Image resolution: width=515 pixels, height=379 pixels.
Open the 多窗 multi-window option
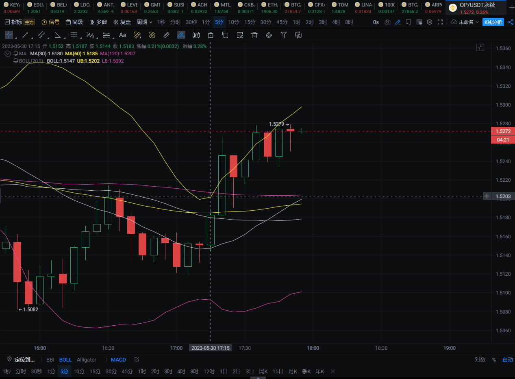click(x=98, y=22)
